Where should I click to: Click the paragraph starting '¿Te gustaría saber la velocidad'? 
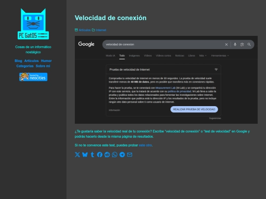pyautogui.click(x=162, y=134)
